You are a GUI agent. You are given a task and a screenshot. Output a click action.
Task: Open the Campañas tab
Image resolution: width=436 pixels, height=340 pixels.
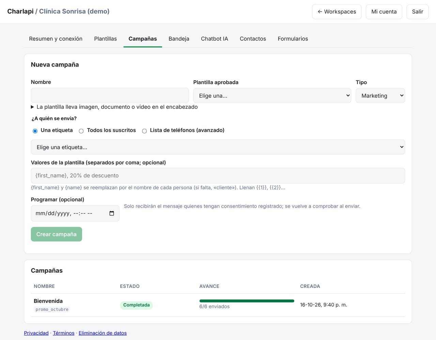[x=143, y=39]
